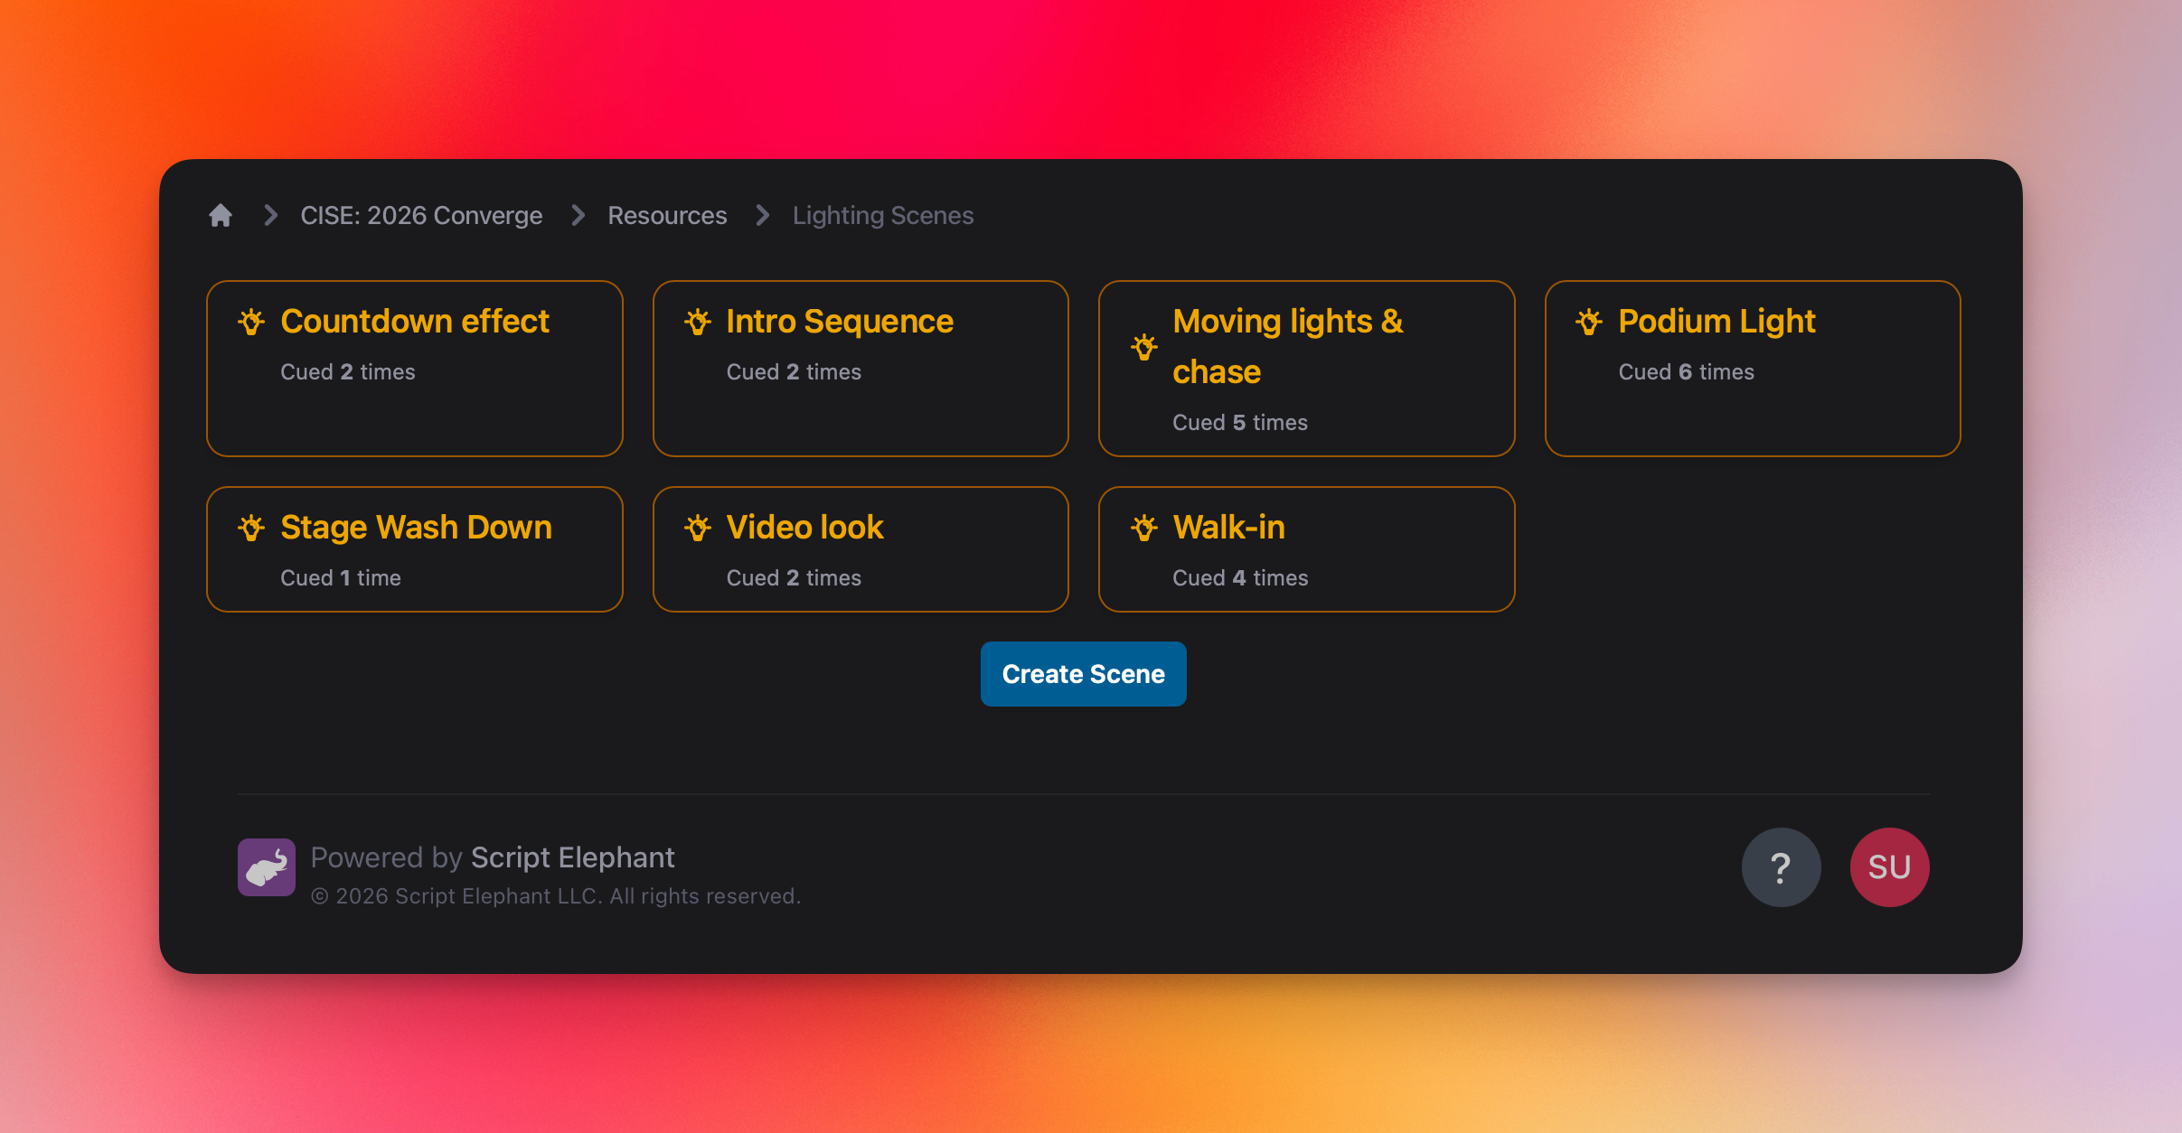Click the Moving lights & chase lightbulb icon
2182x1133 pixels.
[1144, 347]
